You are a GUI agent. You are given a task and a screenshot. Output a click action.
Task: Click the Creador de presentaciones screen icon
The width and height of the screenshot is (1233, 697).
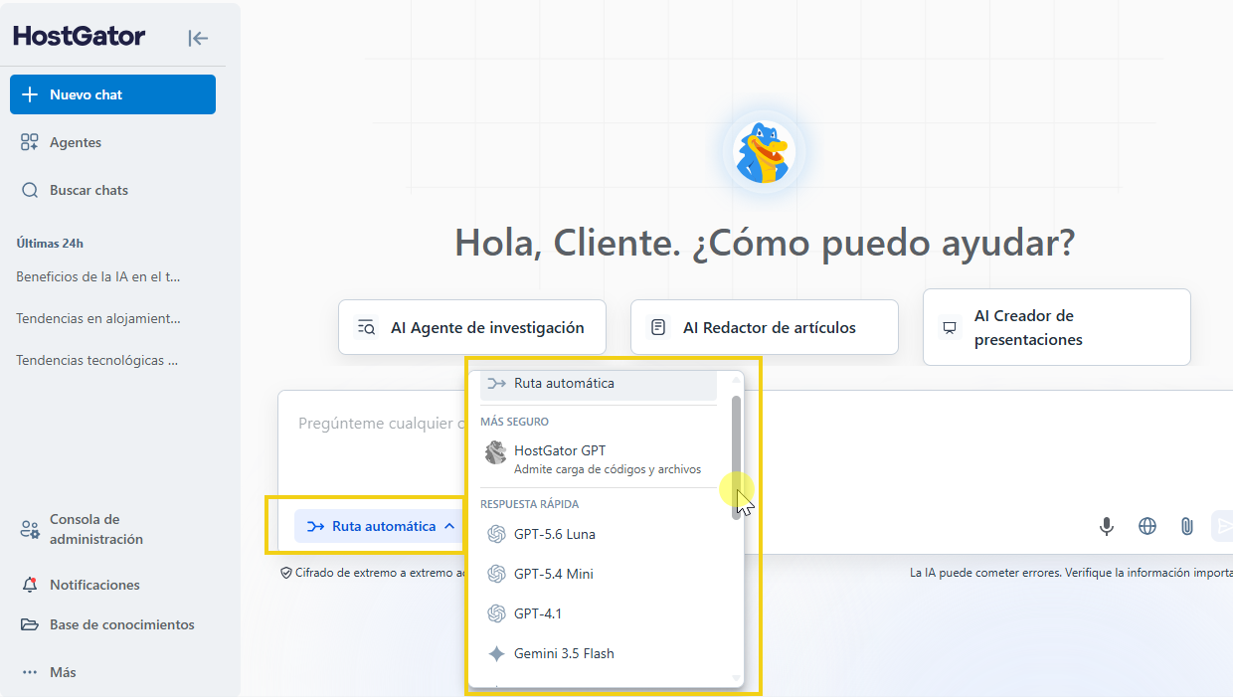coord(950,327)
